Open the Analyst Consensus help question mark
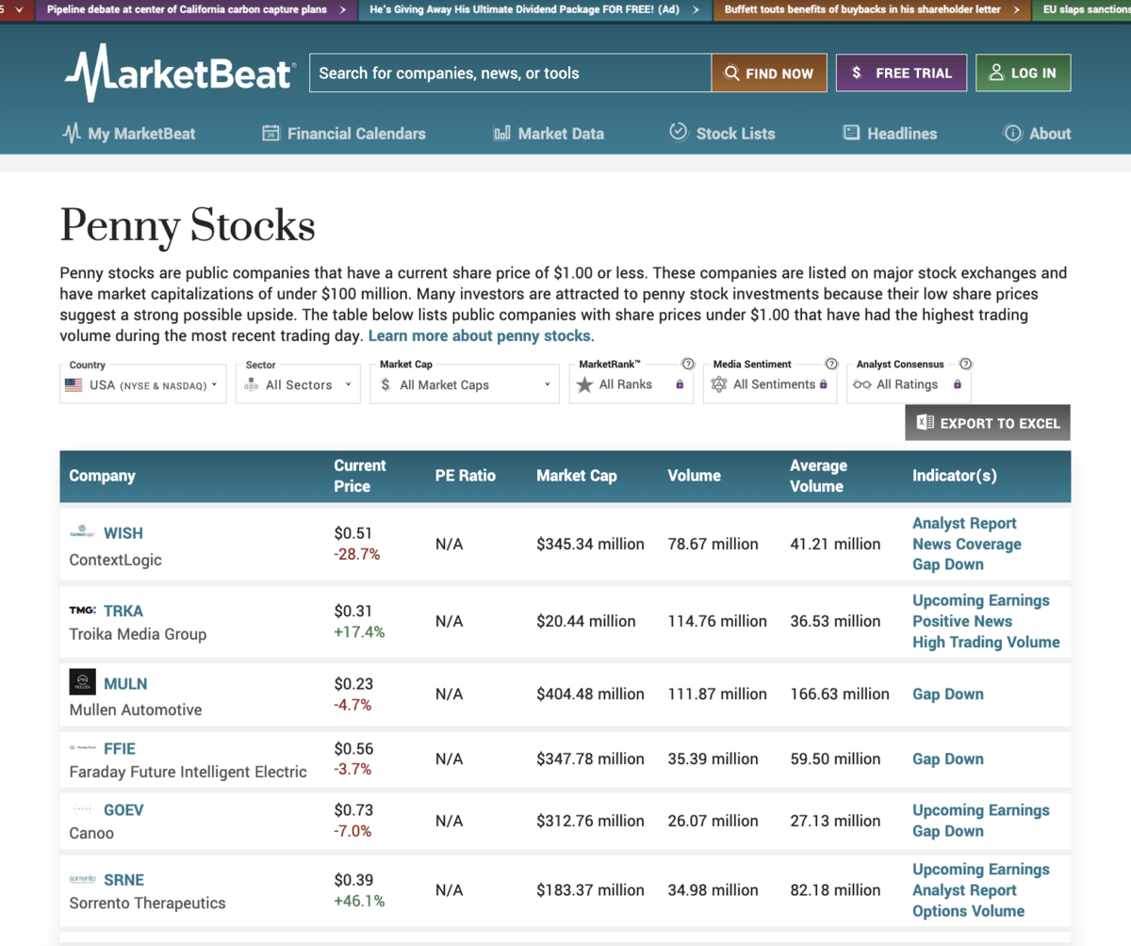The height and width of the screenshot is (946, 1131). (x=966, y=364)
